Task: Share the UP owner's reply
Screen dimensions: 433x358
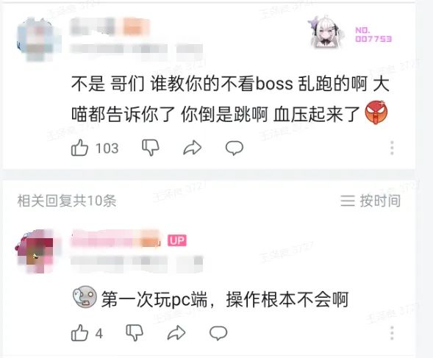Action: (176, 333)
